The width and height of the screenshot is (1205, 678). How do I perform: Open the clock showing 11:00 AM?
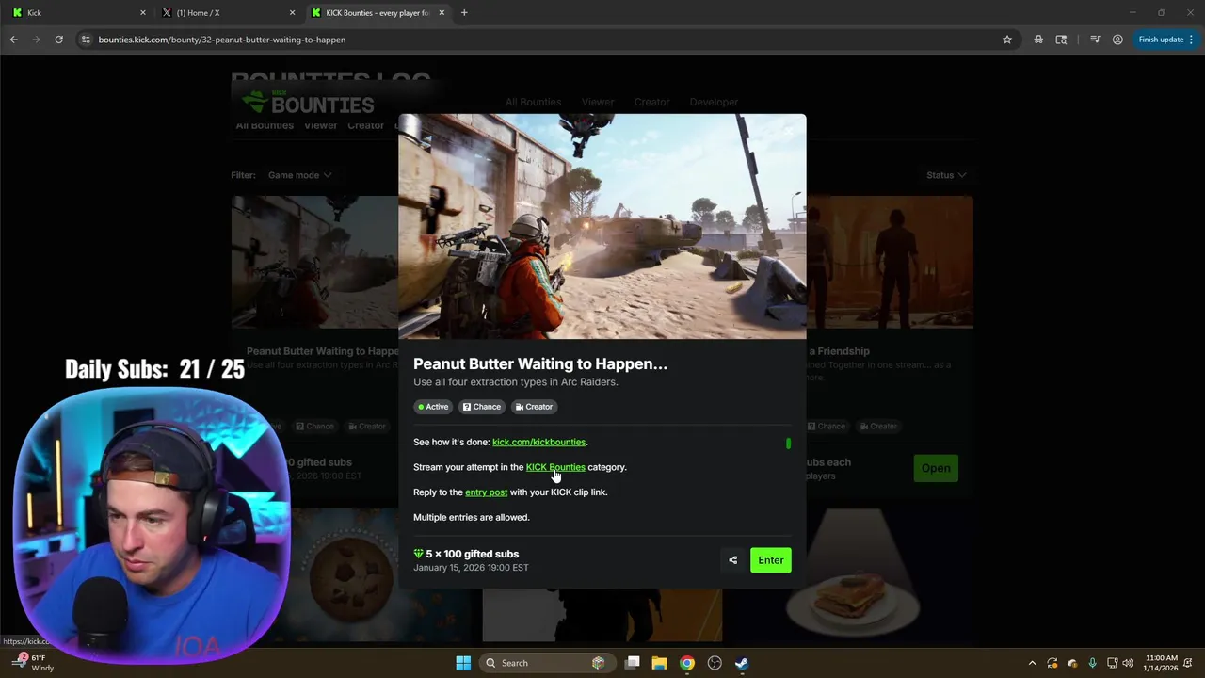1161,663
